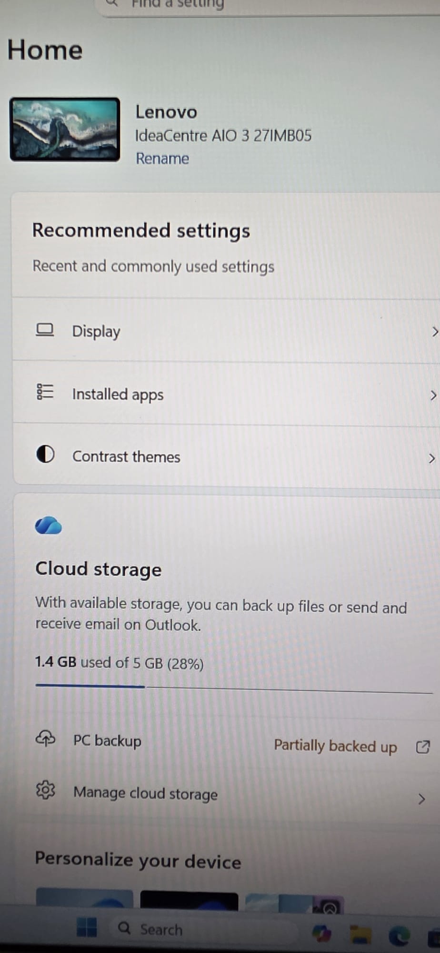
Task: Click the Contrast themes half-circle icon
Action: point(45,455)
